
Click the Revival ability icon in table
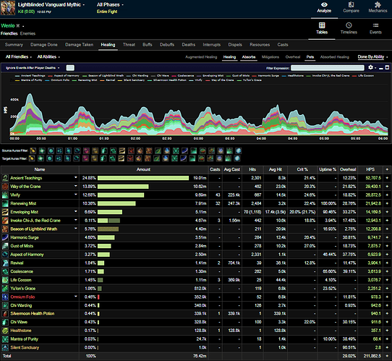[x=5, y=263]
